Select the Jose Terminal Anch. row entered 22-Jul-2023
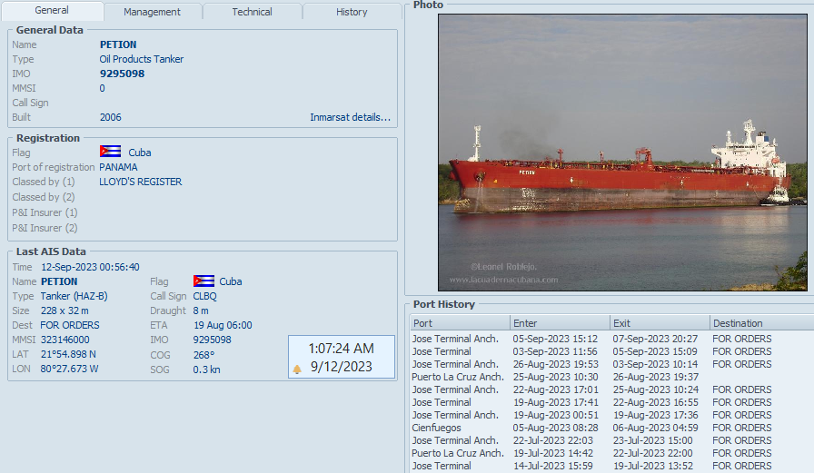 611,440
